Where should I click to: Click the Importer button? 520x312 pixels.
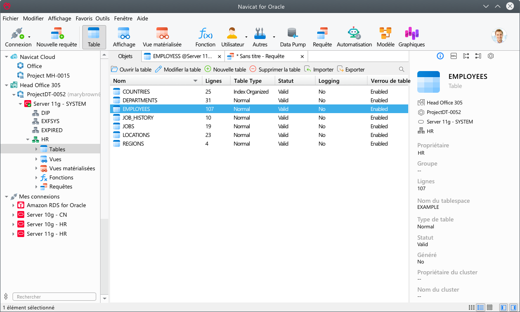(x=319, y=69)
